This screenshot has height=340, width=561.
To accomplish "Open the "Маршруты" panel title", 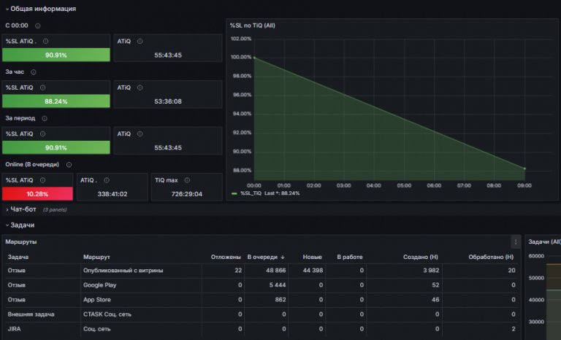I will coord(20,242).
